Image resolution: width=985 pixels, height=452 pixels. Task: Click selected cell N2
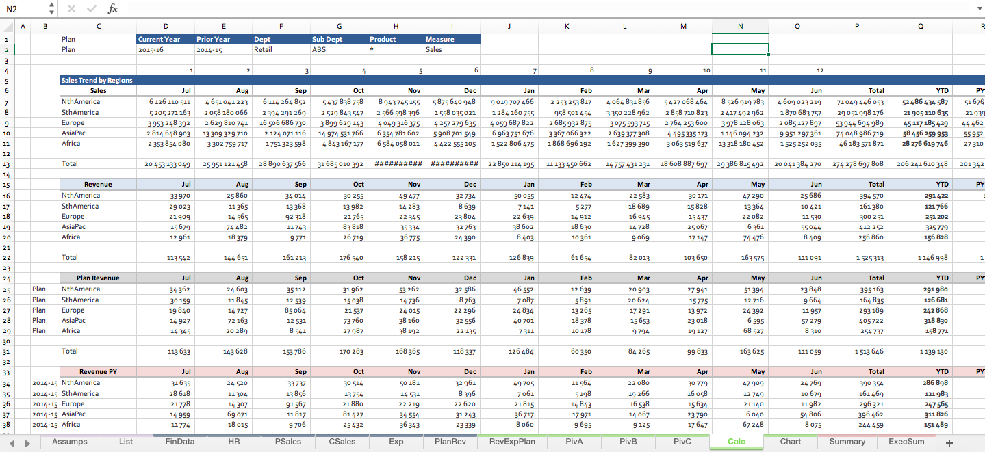[740, 49]
